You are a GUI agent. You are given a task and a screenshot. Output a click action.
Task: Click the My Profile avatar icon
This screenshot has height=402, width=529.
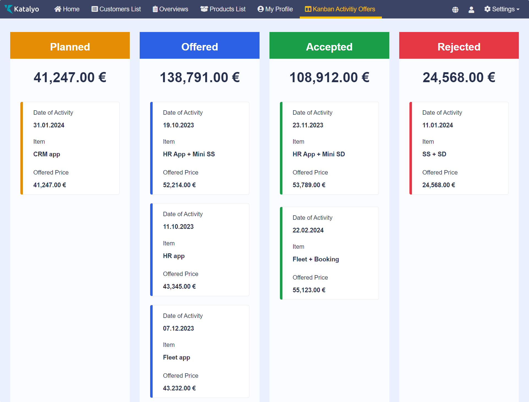click(x=260, y=9)
